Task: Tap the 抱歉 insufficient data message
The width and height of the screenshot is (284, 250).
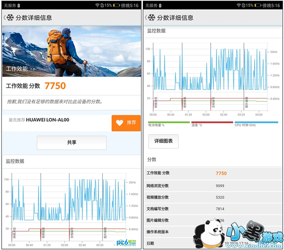Action: (x=55, y=102)
